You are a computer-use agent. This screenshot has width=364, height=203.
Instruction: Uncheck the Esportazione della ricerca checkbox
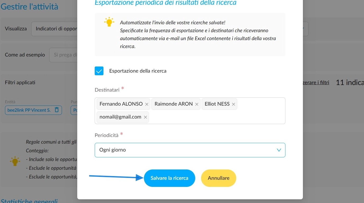(x=99, y=71)
